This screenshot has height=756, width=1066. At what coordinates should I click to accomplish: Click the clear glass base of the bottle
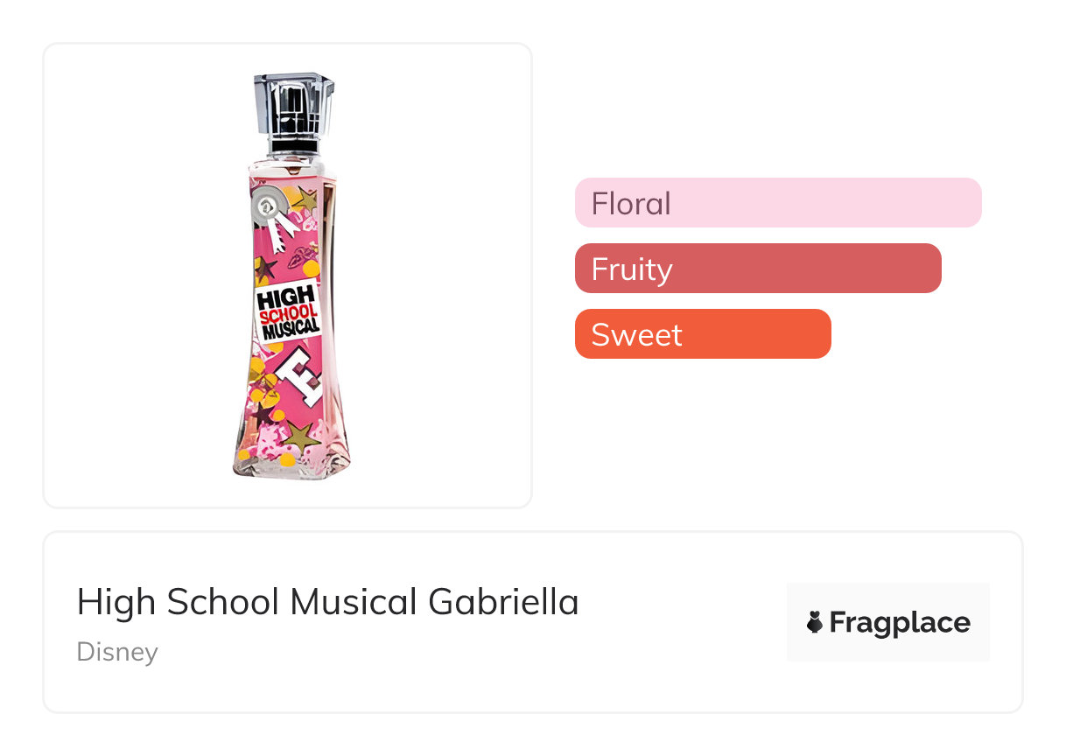(292, 464)
